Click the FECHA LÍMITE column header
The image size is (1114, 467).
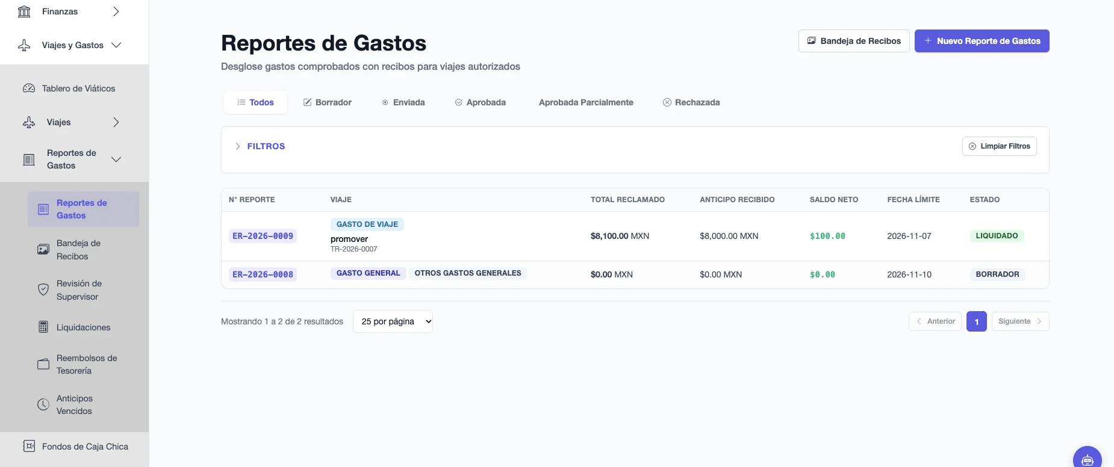pos(913,200)
